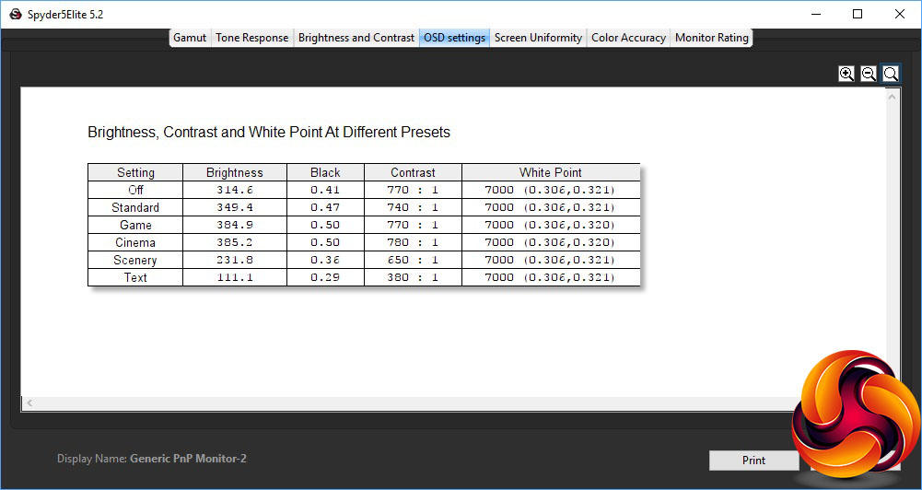The width and height of the screenshot is (922, 490).
Task: Open the Gamut tab
Action: (x=190, y=38)
